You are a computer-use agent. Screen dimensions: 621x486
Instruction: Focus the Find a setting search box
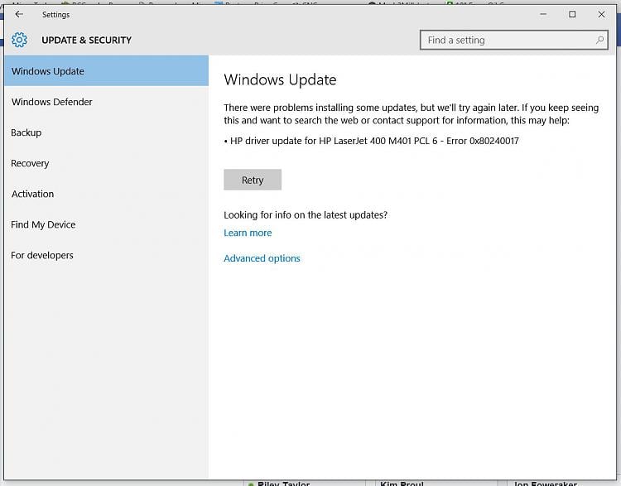click(513, 40)
